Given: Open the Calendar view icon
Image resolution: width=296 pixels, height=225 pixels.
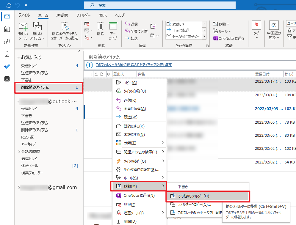Looking at the screenshot, I should pyautogui.click(x=7, y=29).
